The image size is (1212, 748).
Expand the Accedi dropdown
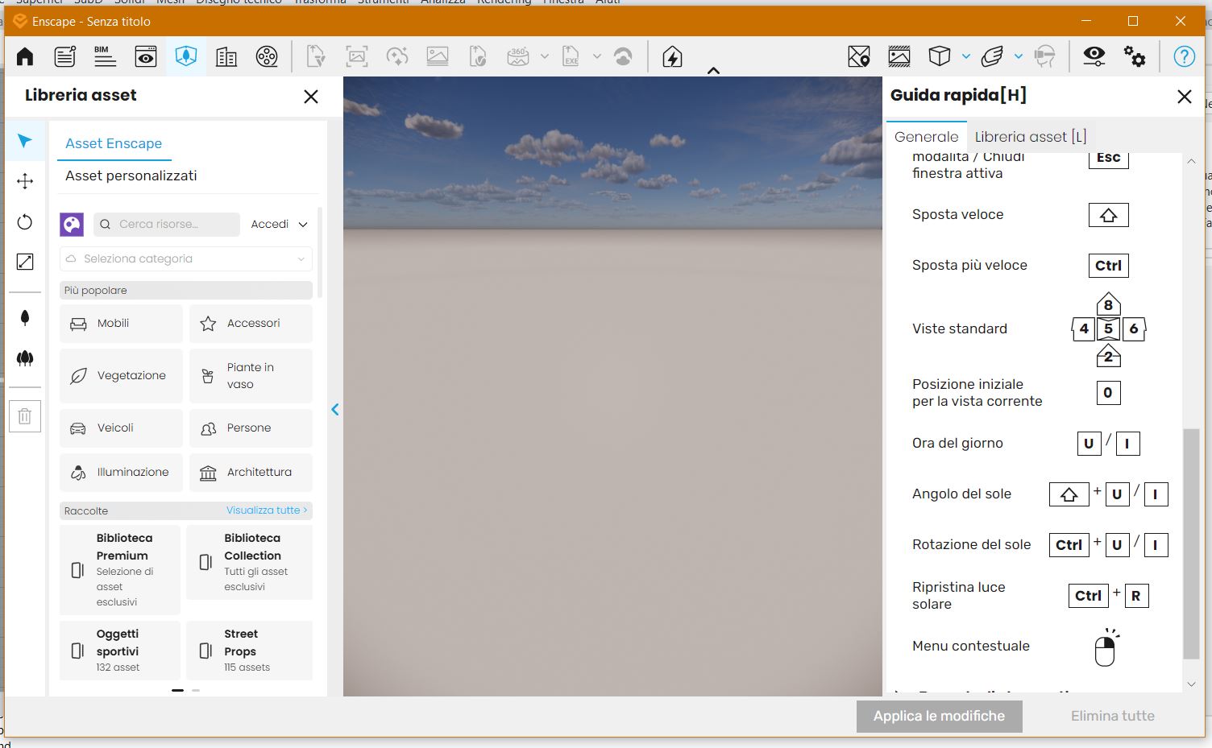279,225
